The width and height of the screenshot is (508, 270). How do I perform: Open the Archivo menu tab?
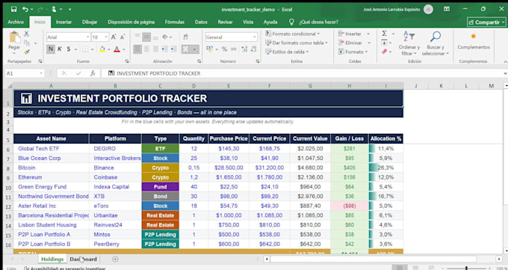pos(16,22)
